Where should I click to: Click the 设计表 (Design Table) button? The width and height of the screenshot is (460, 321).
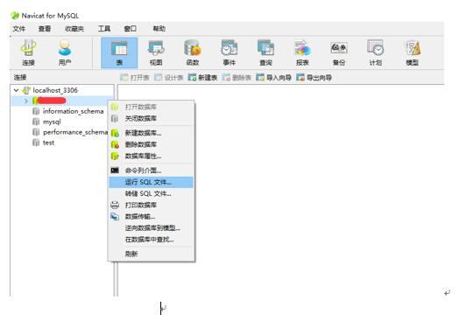169,78
